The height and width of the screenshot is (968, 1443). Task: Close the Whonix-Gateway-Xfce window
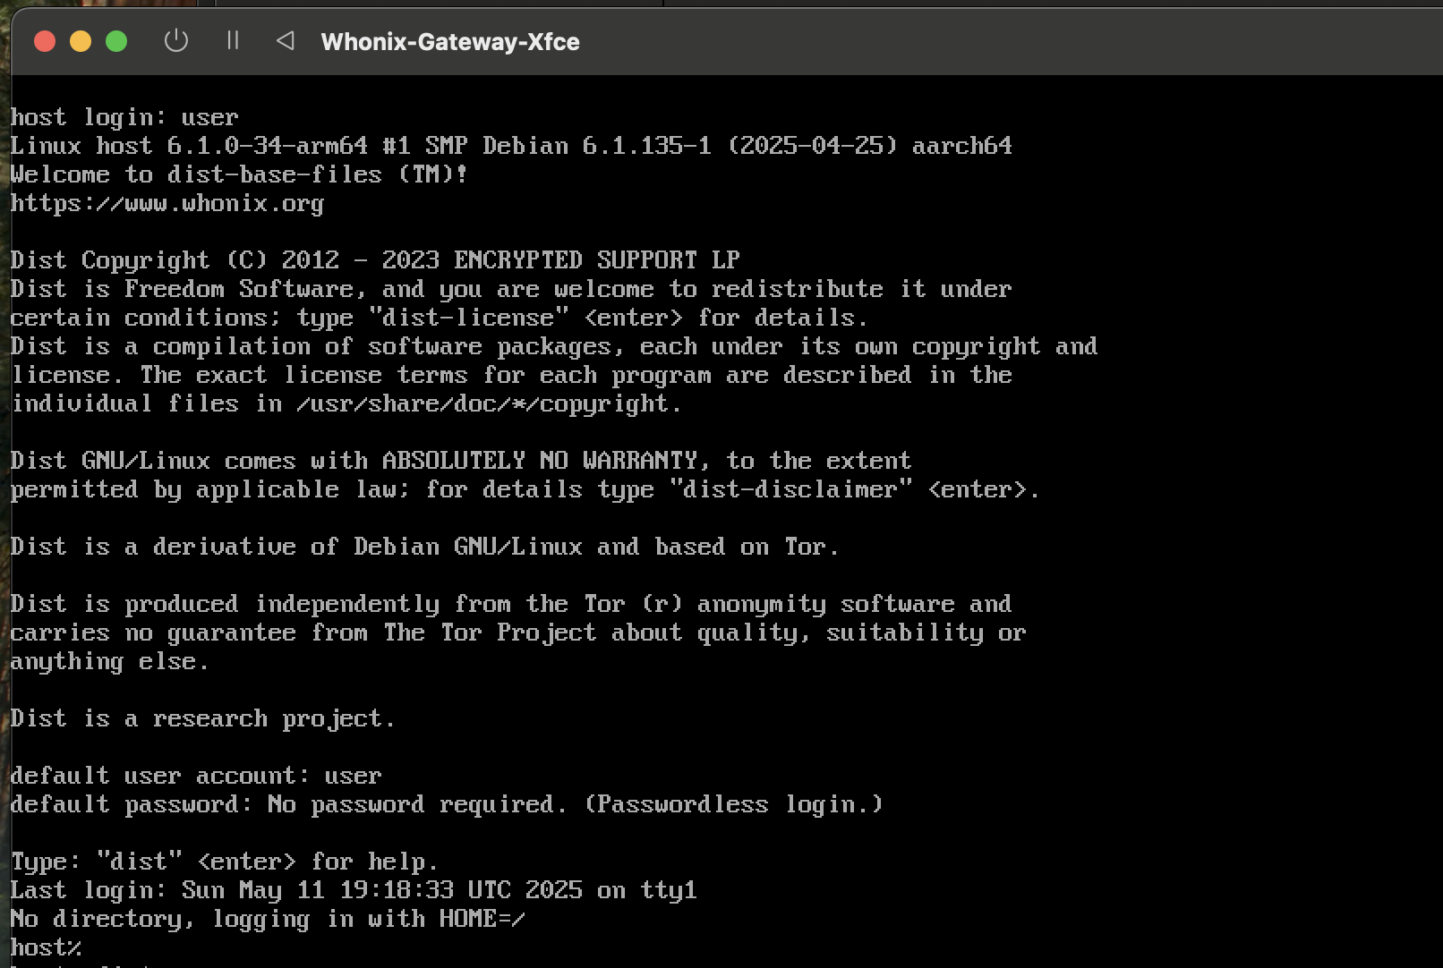coord(45,41)
